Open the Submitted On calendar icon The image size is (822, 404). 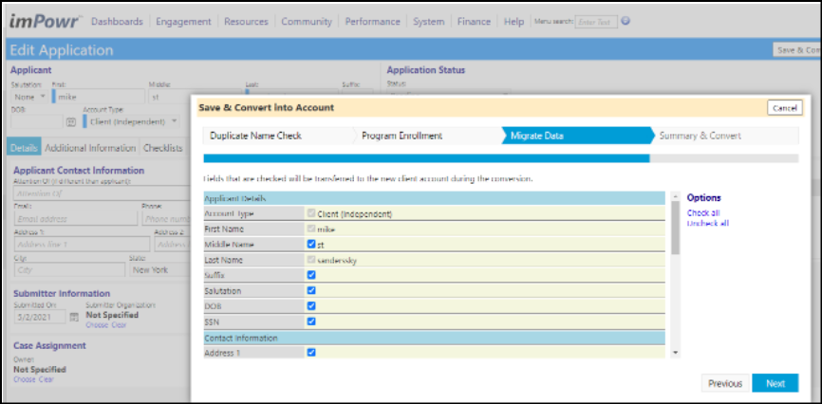pos(74,317)
